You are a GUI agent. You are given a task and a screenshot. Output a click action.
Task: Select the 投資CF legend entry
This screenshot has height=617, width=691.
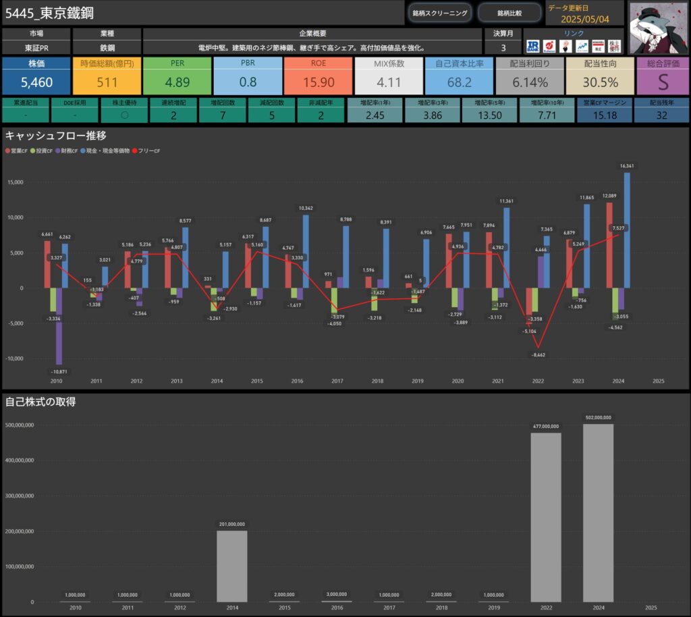pyautogui.click(x=41, y=151)
